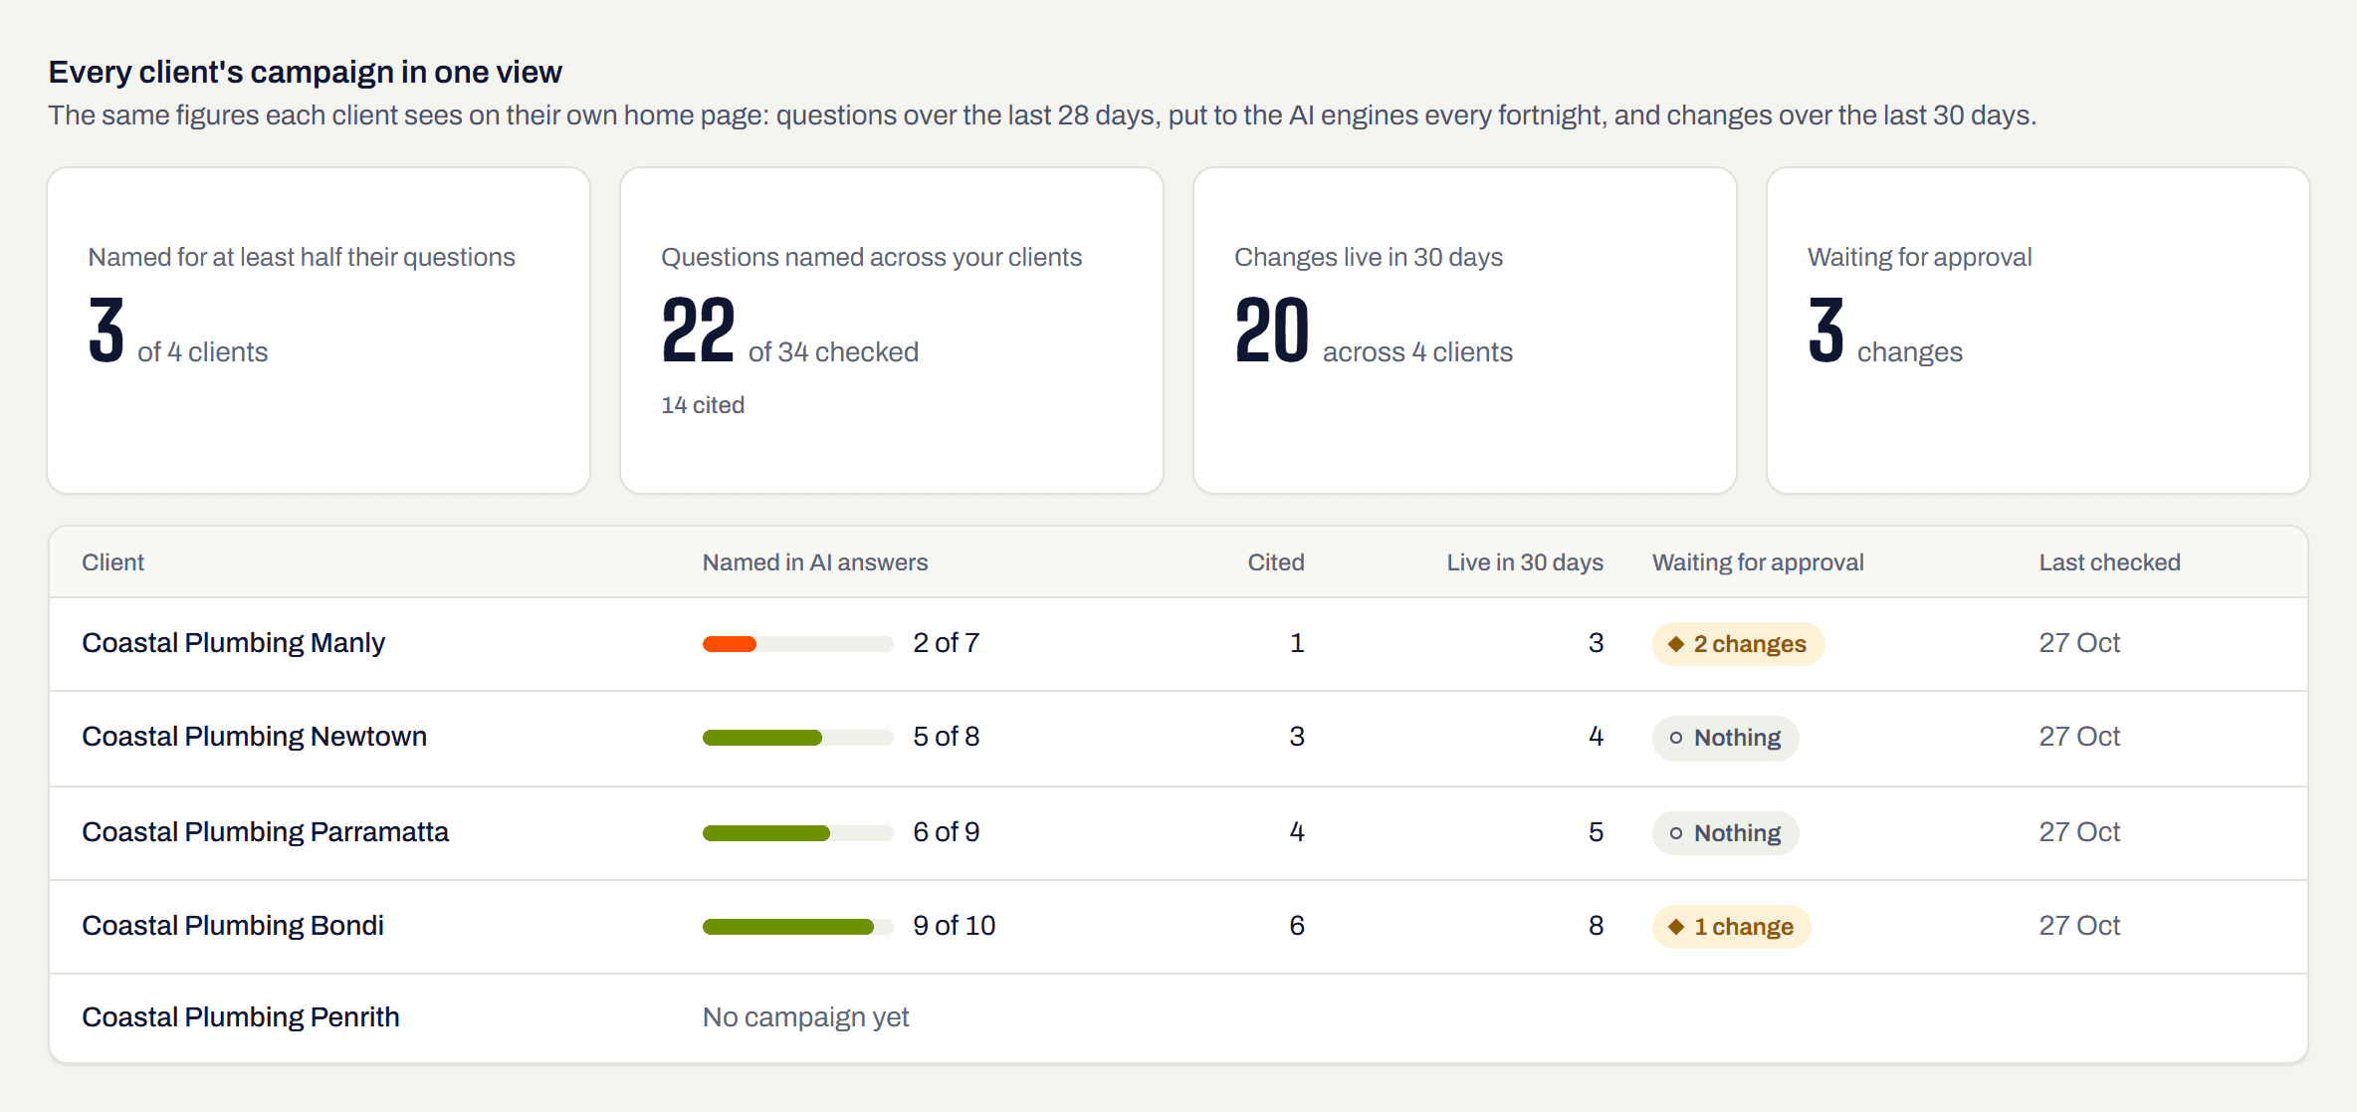This screenshot has height=1112, width=2357.
Task: Open Coastal Plumbing Bondi client
Action: tap(233, 926)
